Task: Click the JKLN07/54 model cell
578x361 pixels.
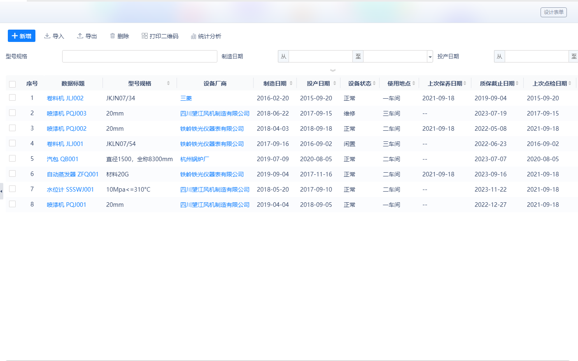Action: coord(121,144)
